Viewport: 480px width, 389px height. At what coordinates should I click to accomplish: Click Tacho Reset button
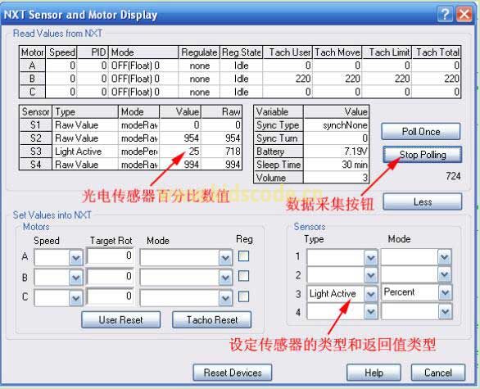point(212,320)
